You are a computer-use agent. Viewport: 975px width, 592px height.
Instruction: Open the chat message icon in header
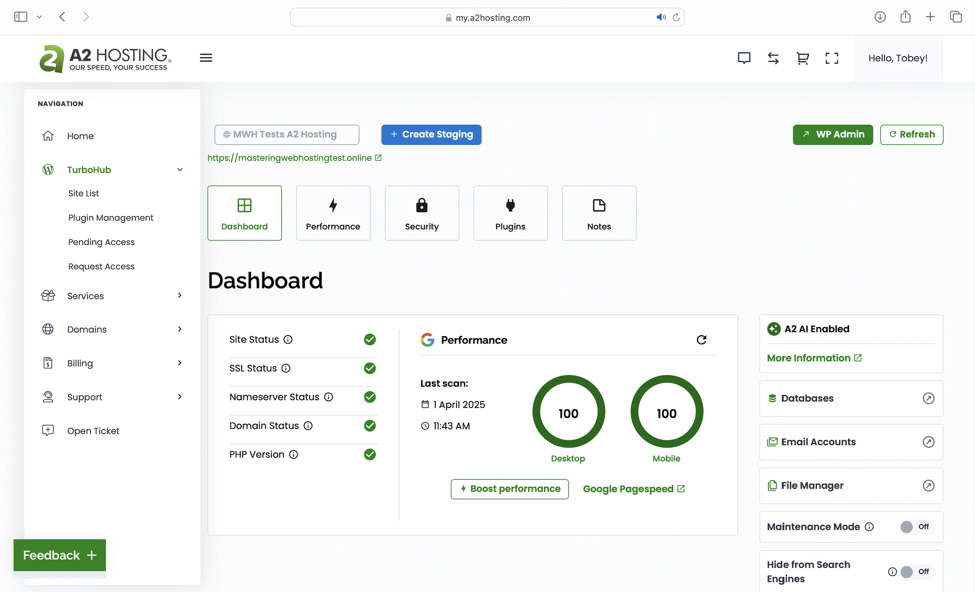coord(744,58)
